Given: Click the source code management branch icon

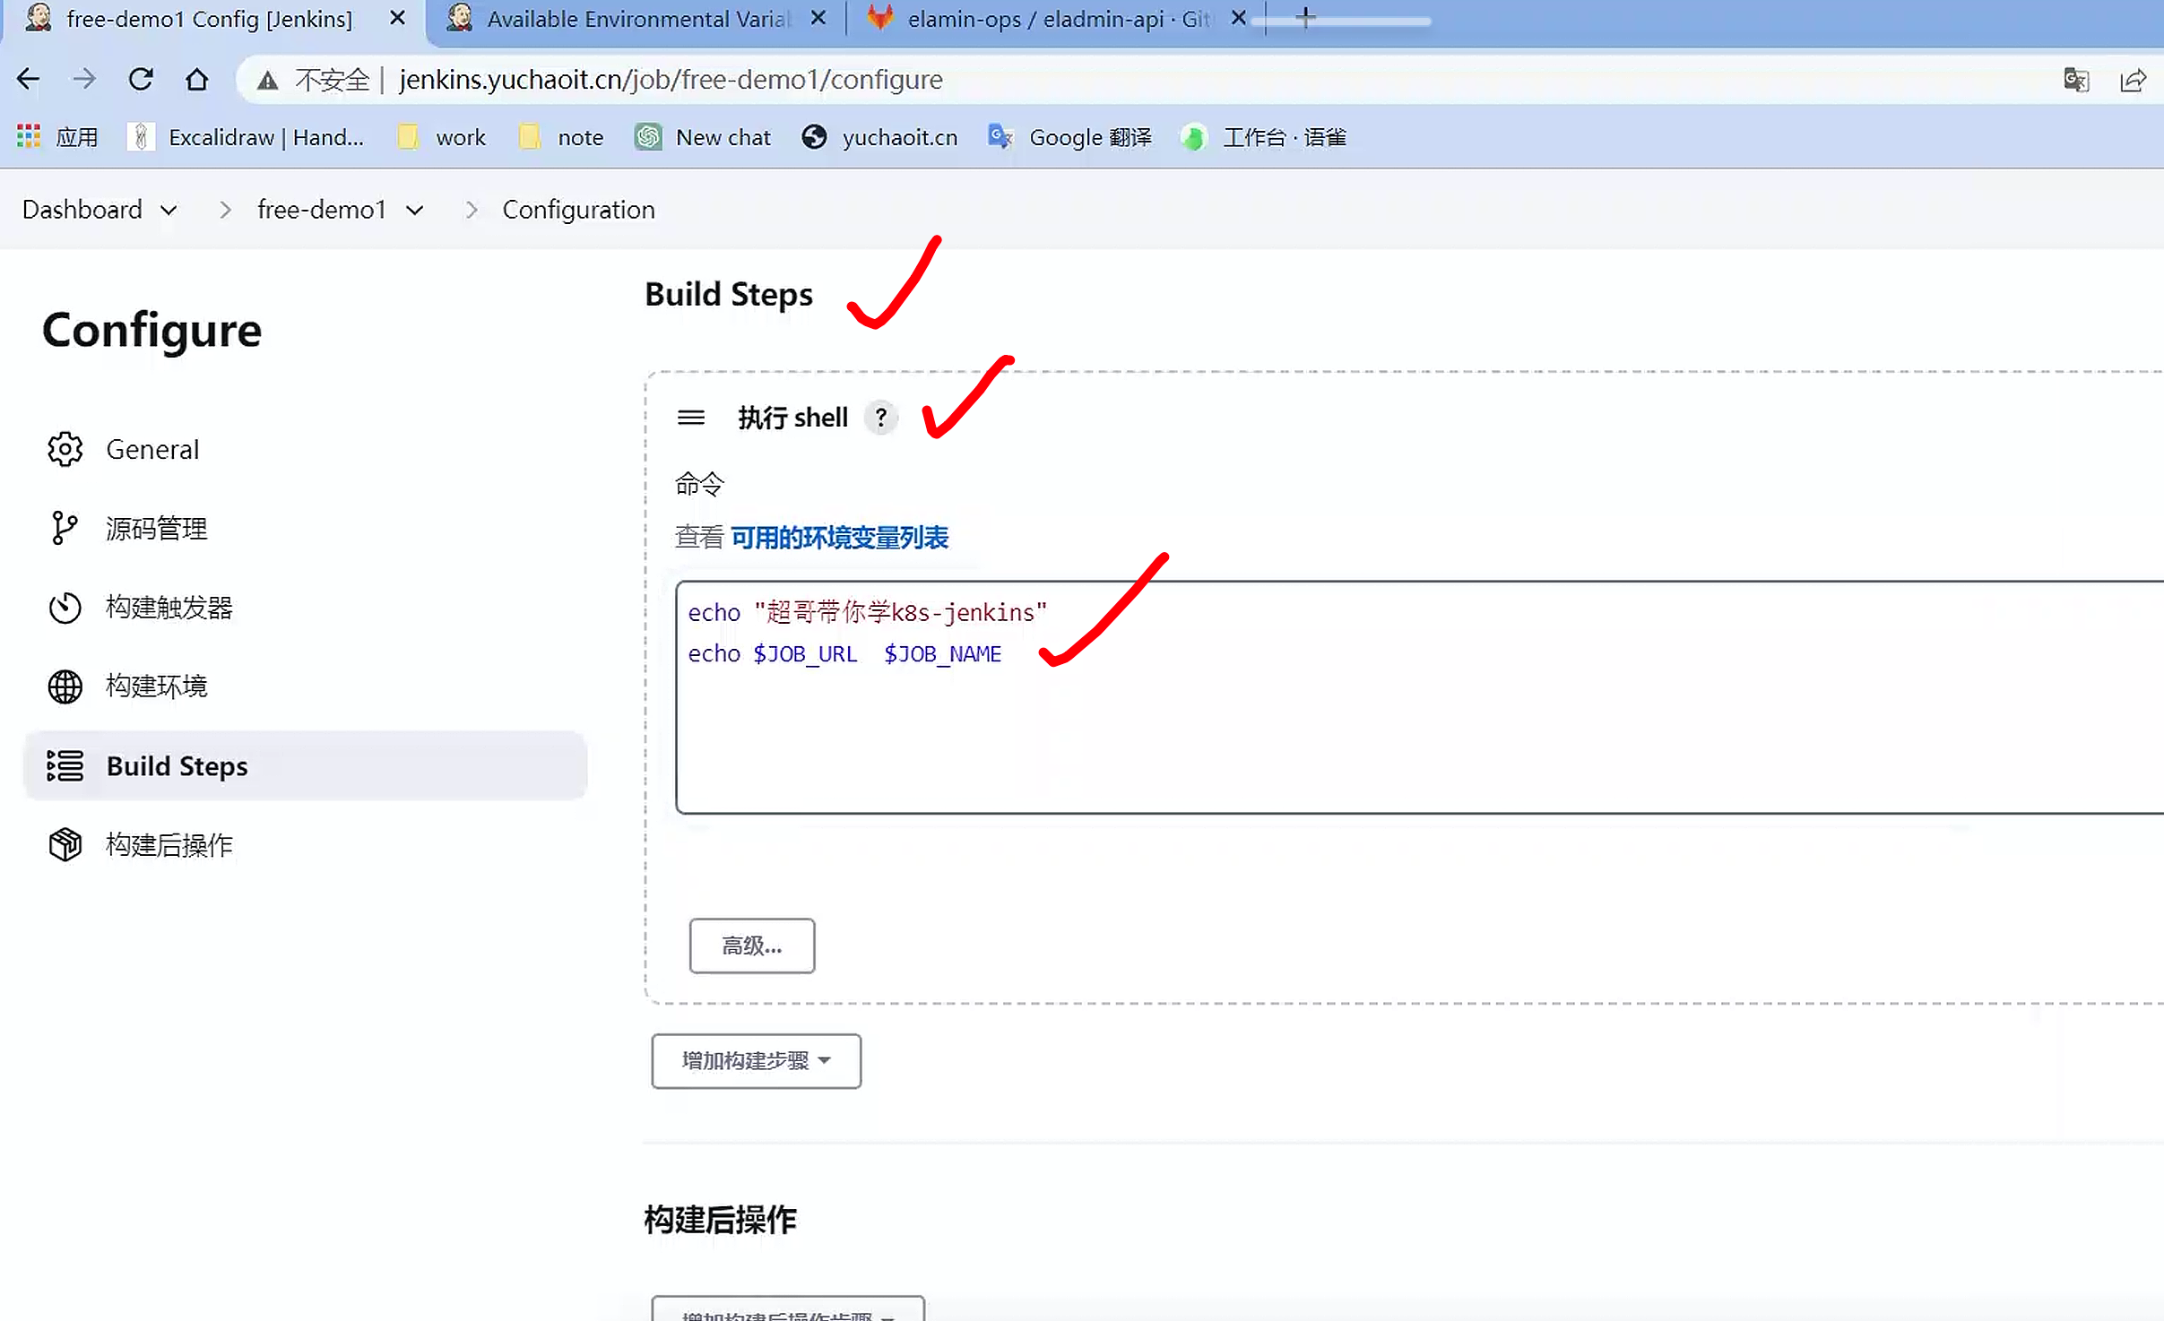Looking at the screenshot, I should [65, 528].
